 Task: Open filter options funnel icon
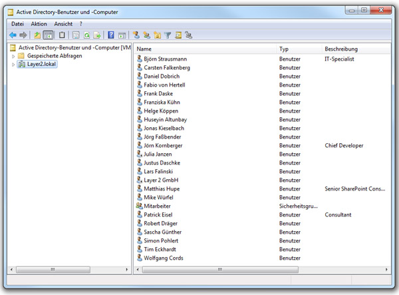168,35
